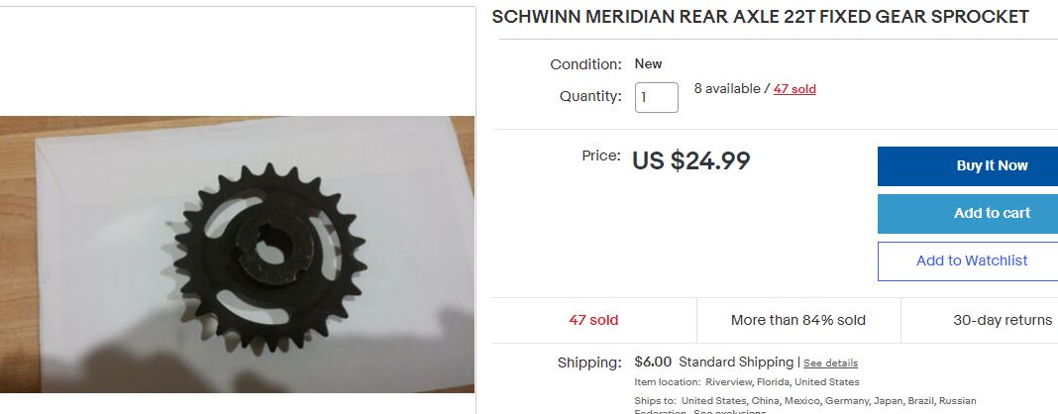Image resolution: width=1058 pixels, height=414 pixels.
Task: Open the See details shipping link
Action: [x=830, y=363]
